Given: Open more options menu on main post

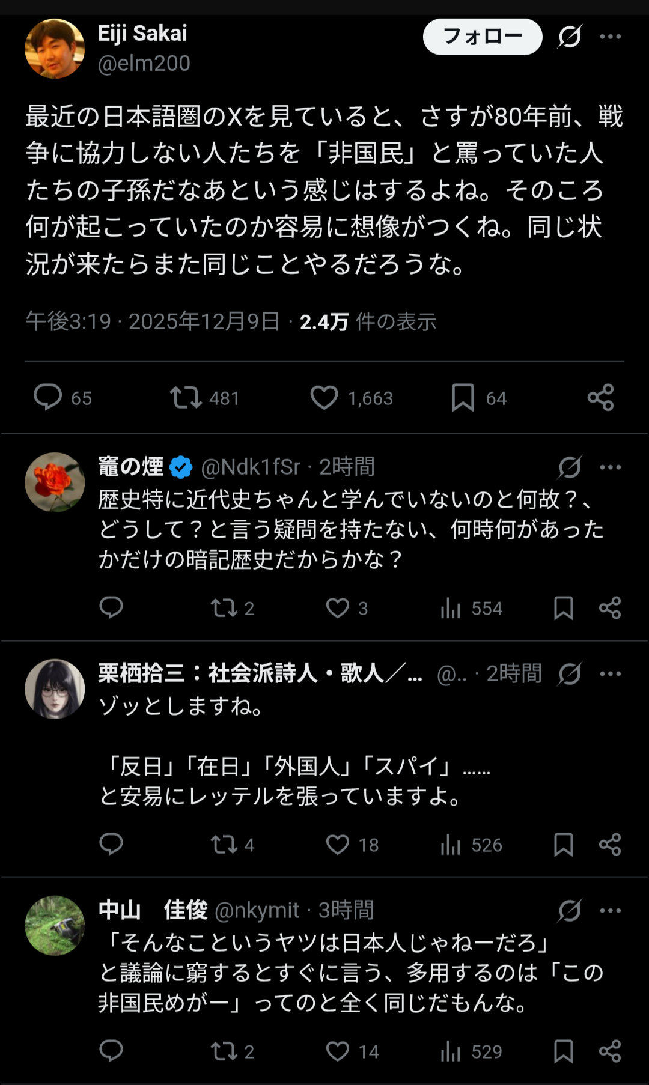Looking at the screenshot, I should 610,37.
